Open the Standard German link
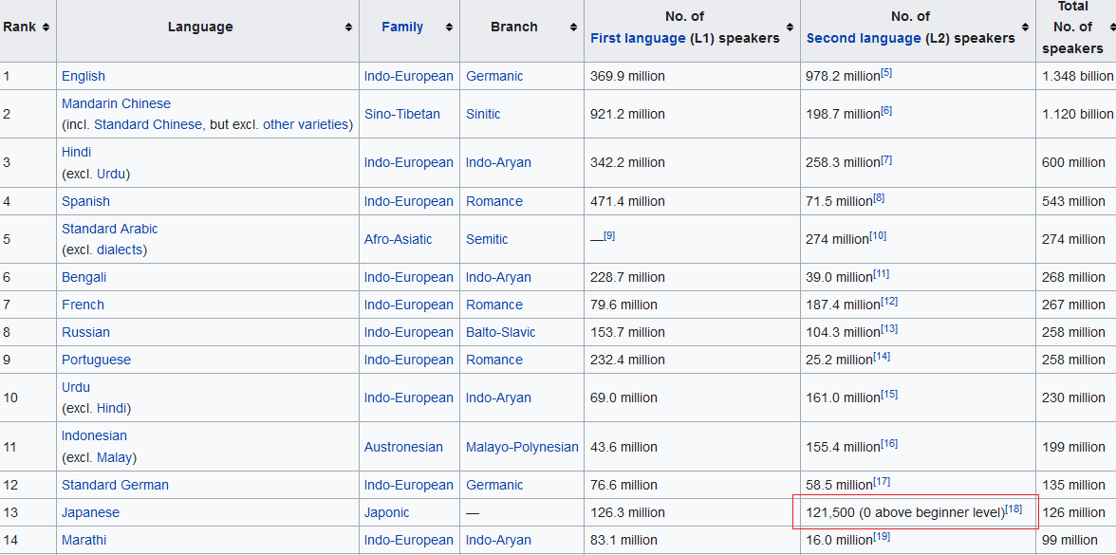 pos(116,486)
